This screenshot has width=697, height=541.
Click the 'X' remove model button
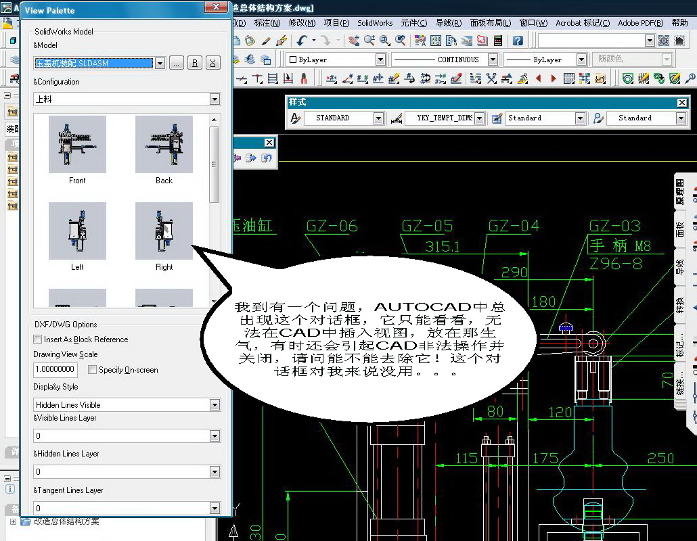click(x=213, y=63)
